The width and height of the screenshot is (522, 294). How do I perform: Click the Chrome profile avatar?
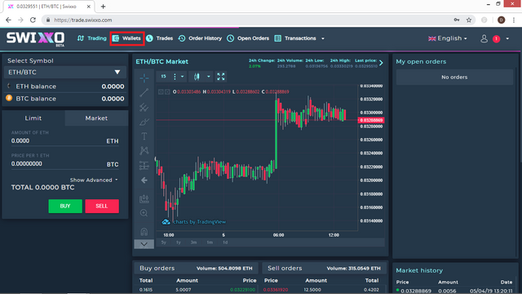(x=502, y=20)
